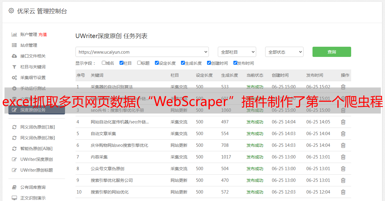This screenshot has width=385, height=201.
Task: Delete task 7 内容采集 with trash icon
Action: (343, 157)
